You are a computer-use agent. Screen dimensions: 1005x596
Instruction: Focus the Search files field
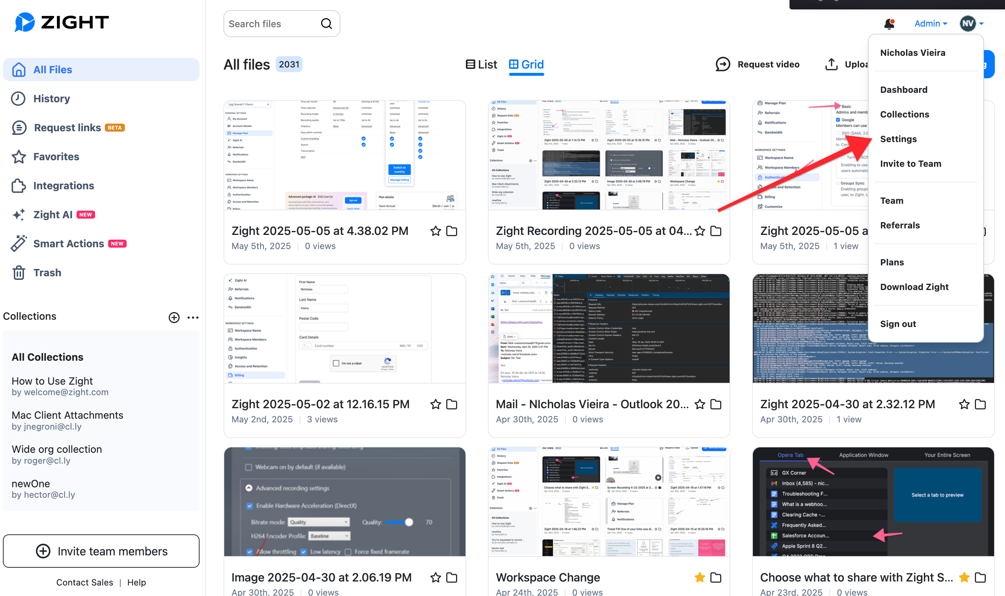click(281, 24)
